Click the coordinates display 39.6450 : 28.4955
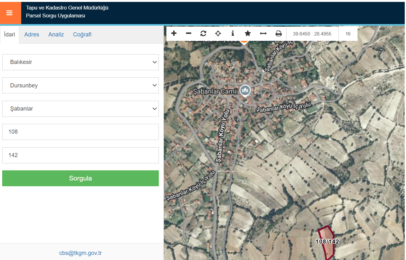Screen dimensions: 406x260 point(312,34)
